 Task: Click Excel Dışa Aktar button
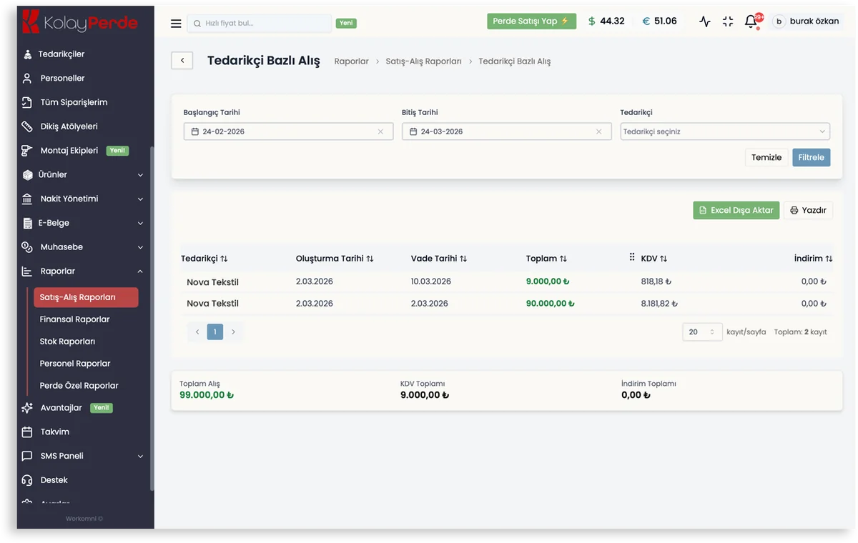[x=736, y=210]
